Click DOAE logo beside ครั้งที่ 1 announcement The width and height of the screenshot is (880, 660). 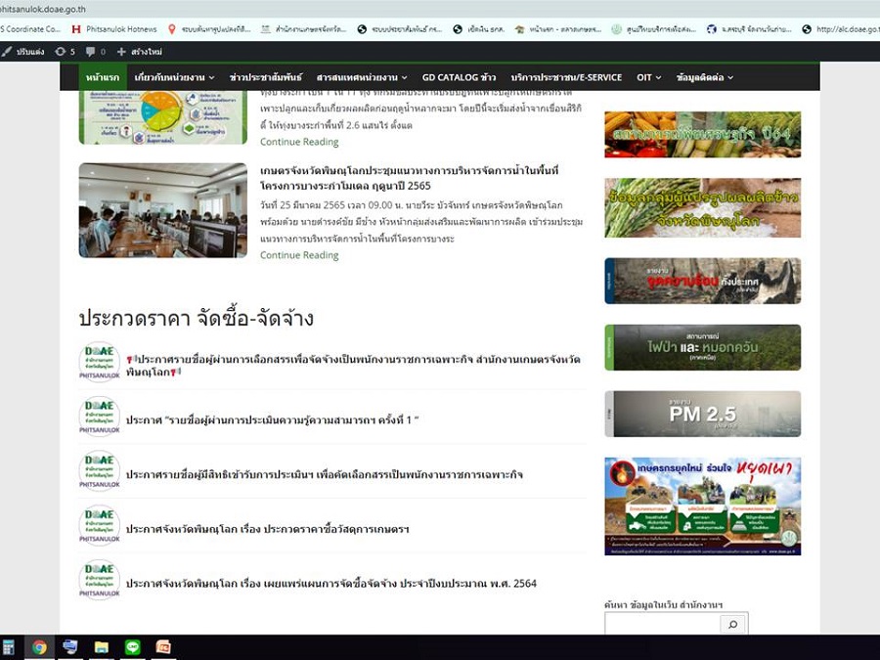pos(100,417)
